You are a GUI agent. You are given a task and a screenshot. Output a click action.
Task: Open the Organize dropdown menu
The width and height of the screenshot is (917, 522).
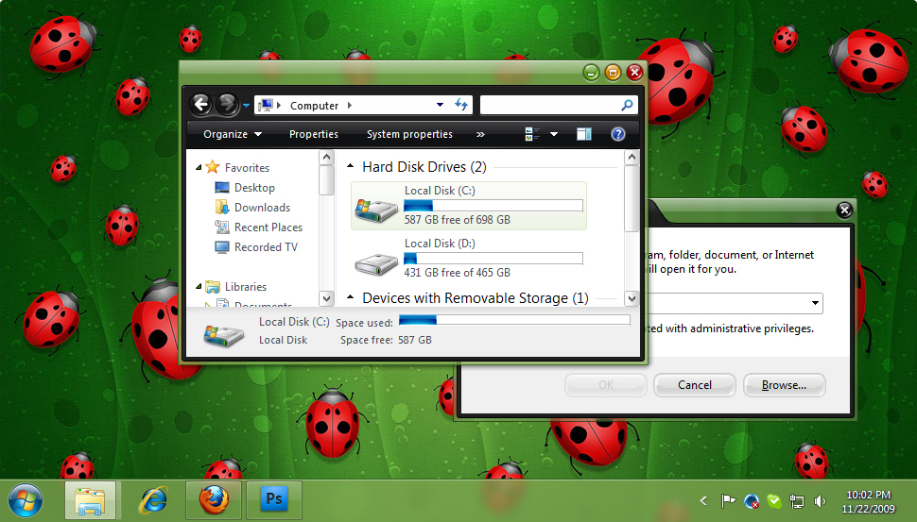coord(232,134)
